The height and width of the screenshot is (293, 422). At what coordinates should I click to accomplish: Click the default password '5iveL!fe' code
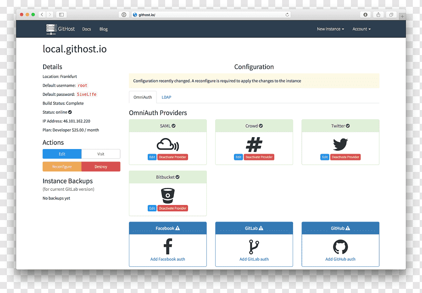pyautogui.click(x=87, y=94)
